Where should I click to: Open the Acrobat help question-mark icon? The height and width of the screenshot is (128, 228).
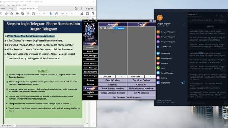76,9
